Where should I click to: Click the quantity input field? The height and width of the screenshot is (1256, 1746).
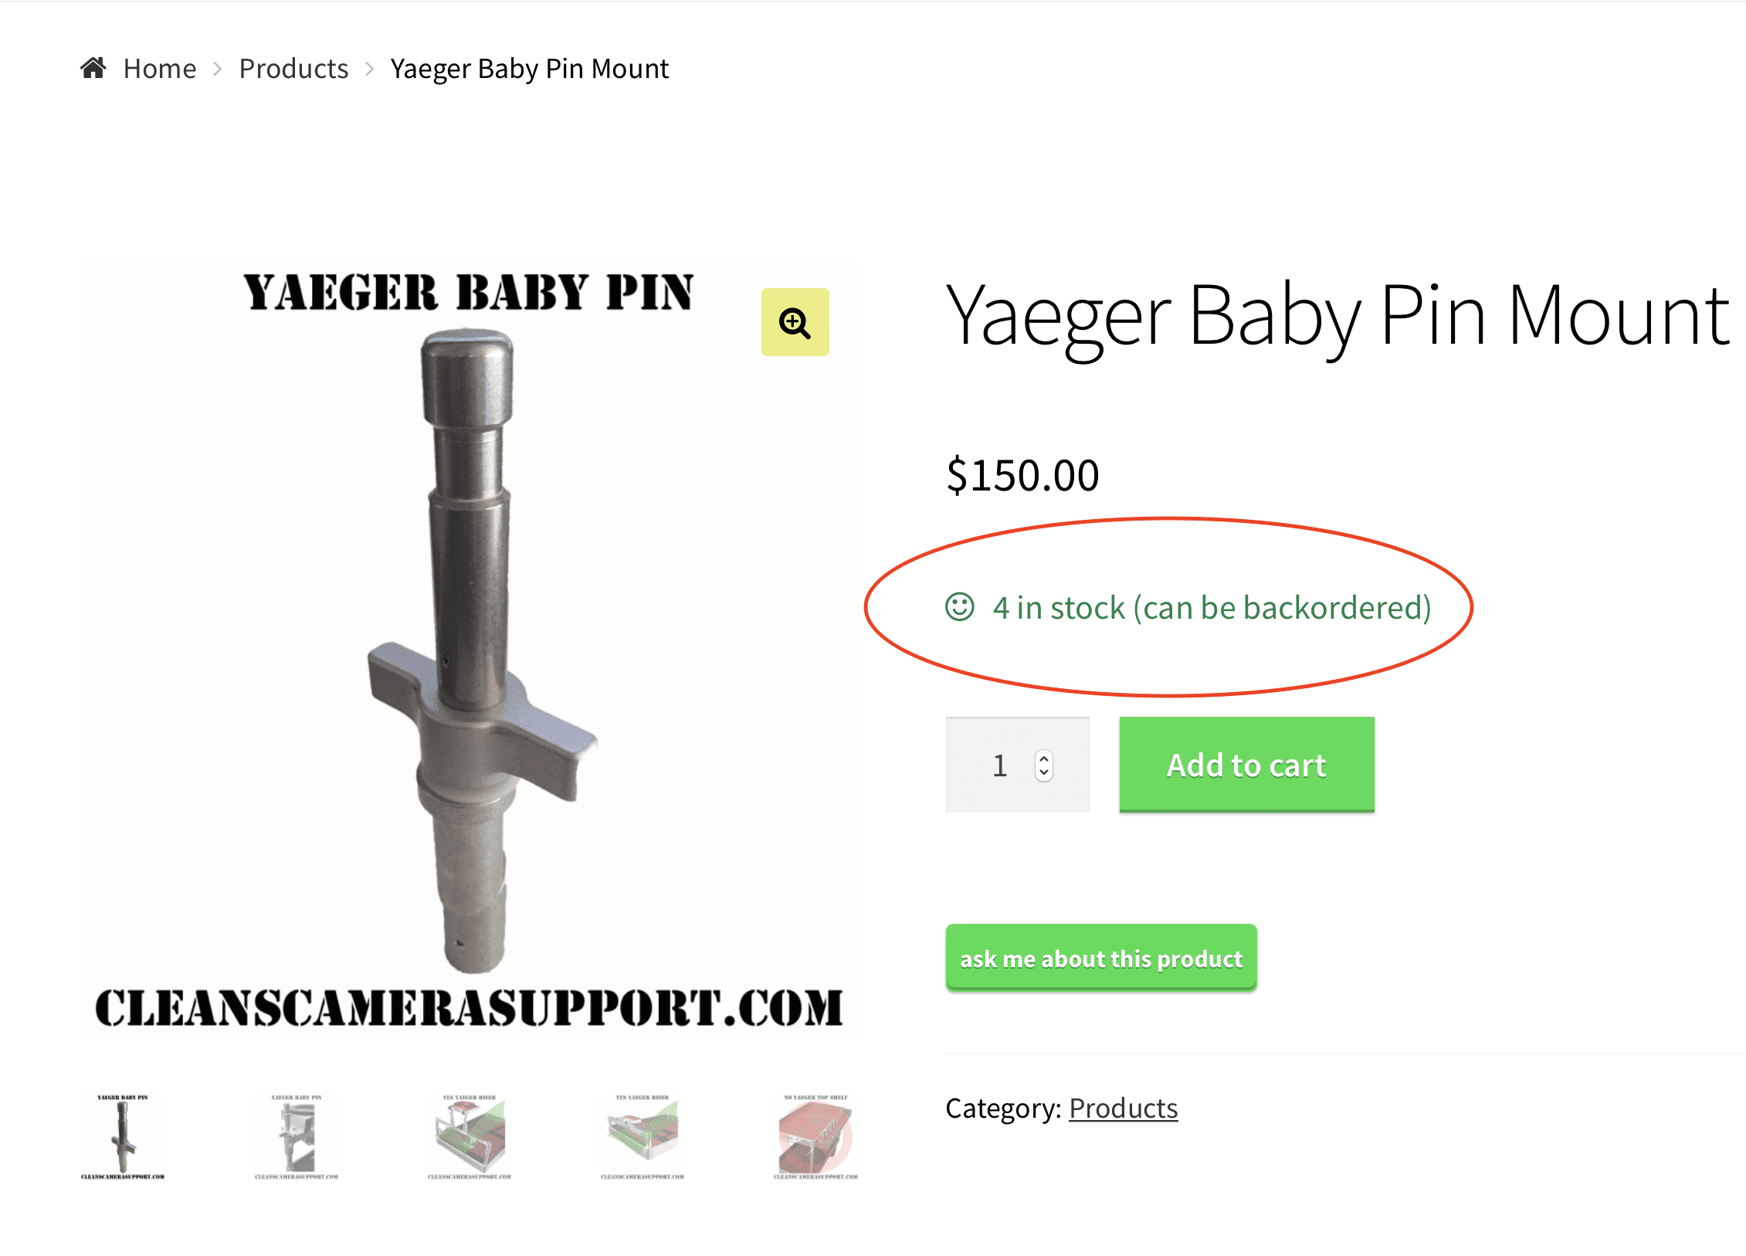point(1017,765)
